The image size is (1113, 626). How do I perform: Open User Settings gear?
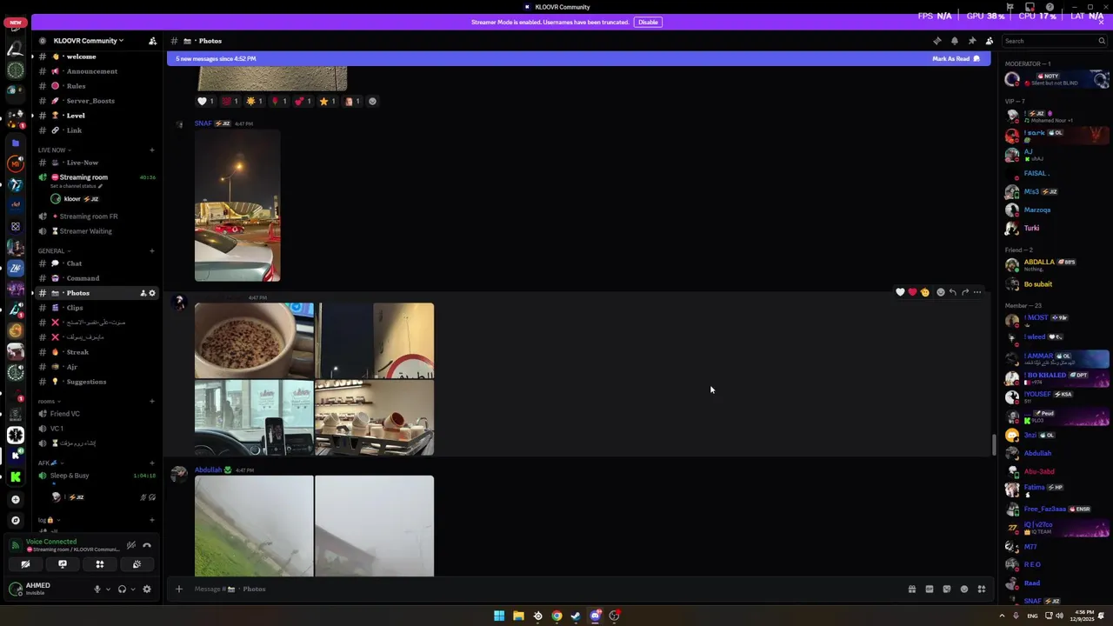point(147,589)
